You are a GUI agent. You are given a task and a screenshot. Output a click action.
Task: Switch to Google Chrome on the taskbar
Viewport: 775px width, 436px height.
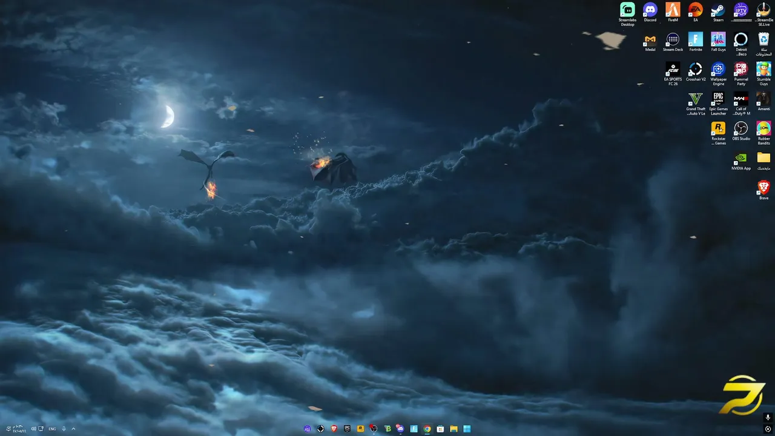(427, 429)
